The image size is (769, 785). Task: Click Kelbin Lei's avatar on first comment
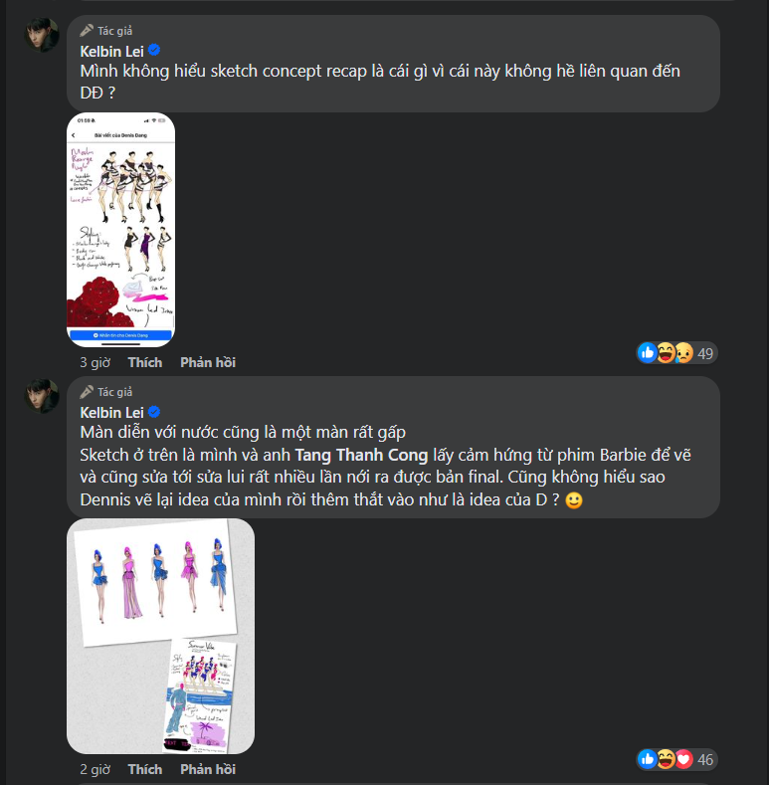pos(42,35)
